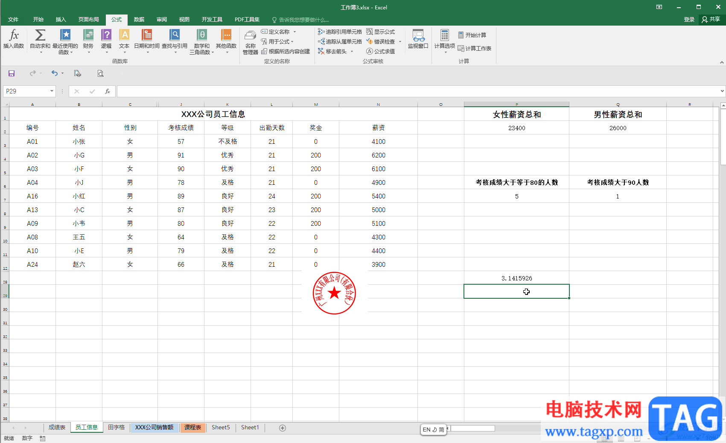This screenshot has height=443, width=726.
Task: Expand the Use in Formula (用于公式) dropdown
Action: click(292, 41)
